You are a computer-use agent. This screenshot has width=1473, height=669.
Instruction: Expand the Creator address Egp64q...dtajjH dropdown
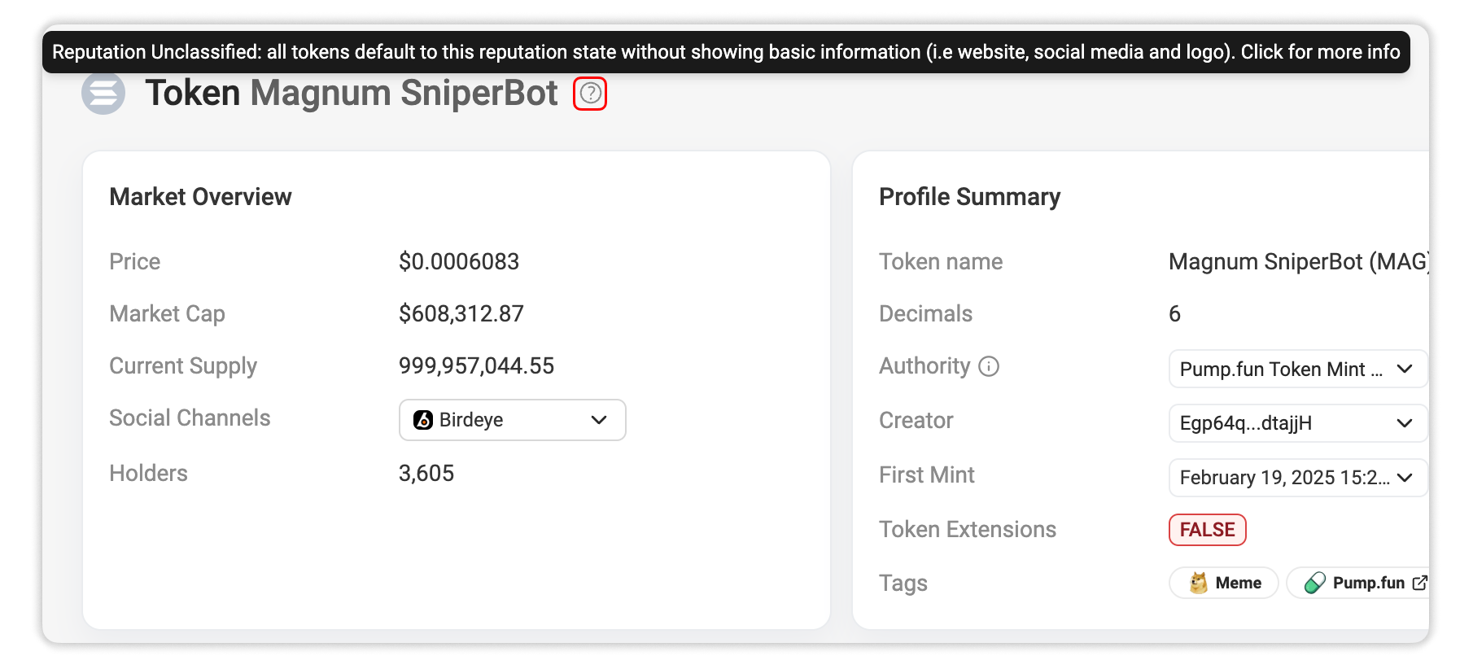(1298, 423)
